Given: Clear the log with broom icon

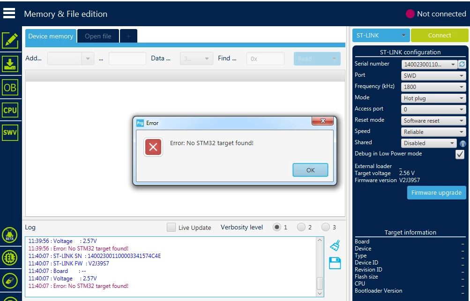Looking at the screenshot, I should click(x=335, y=245).
